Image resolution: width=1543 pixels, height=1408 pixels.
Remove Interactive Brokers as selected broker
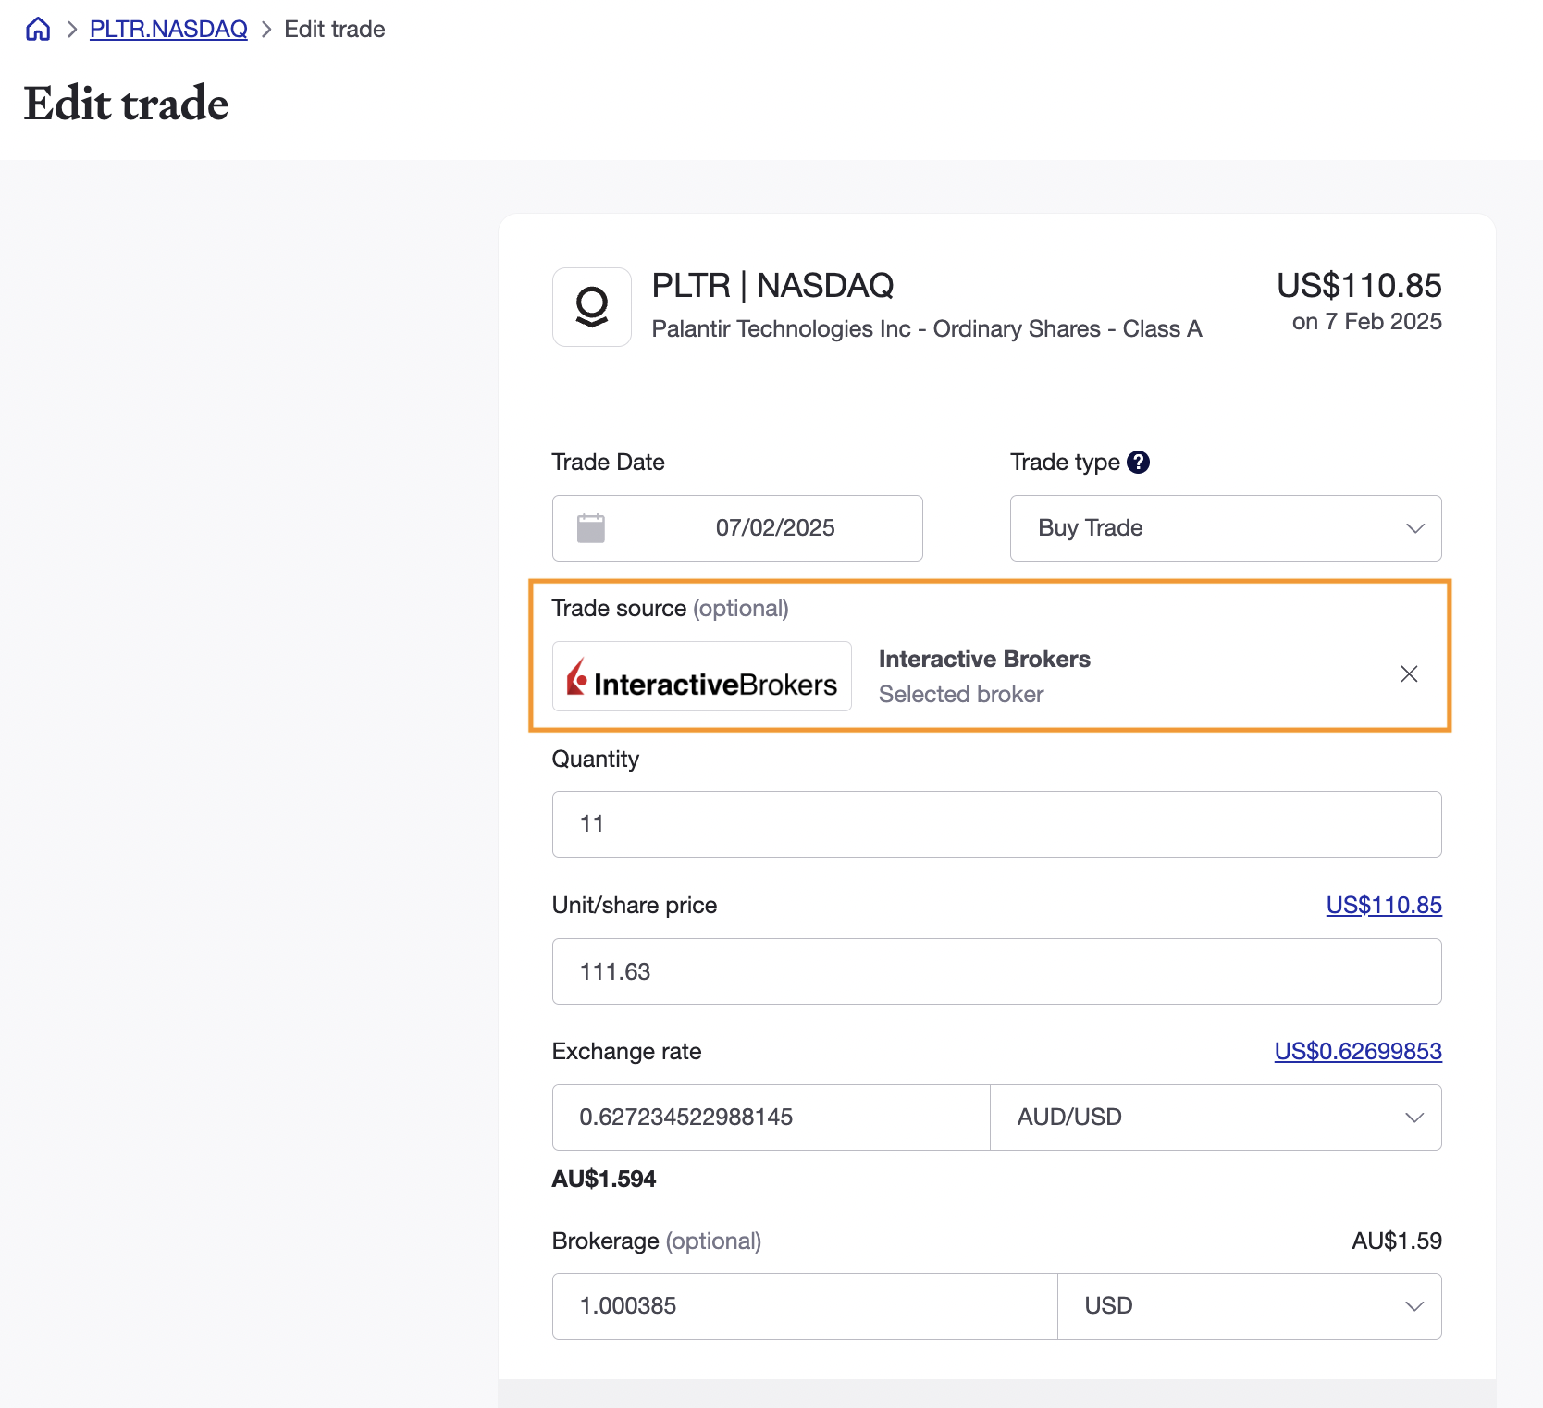[x=1409, y=674]
